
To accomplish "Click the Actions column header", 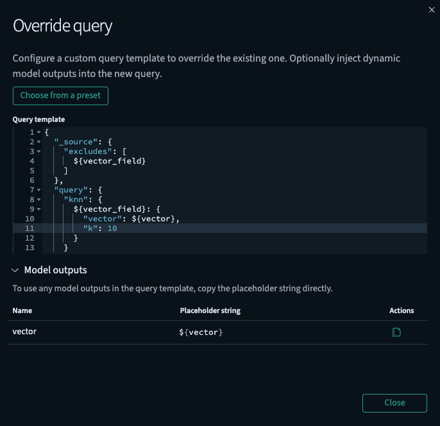I will 402,311.
